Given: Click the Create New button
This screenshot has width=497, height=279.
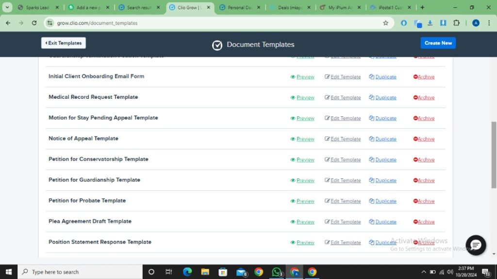Looking at the screenshot, I should click(438, 43).
